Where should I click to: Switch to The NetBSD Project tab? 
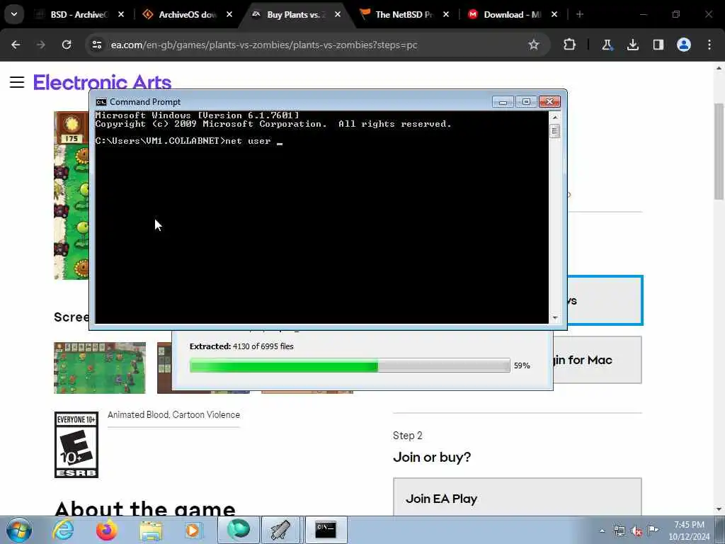pos(404,14)
